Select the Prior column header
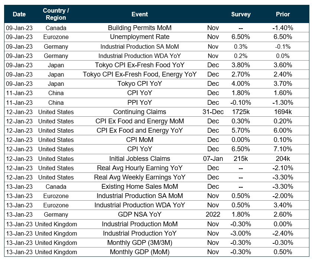The image size is (312, 259). [x=283, y=14]
